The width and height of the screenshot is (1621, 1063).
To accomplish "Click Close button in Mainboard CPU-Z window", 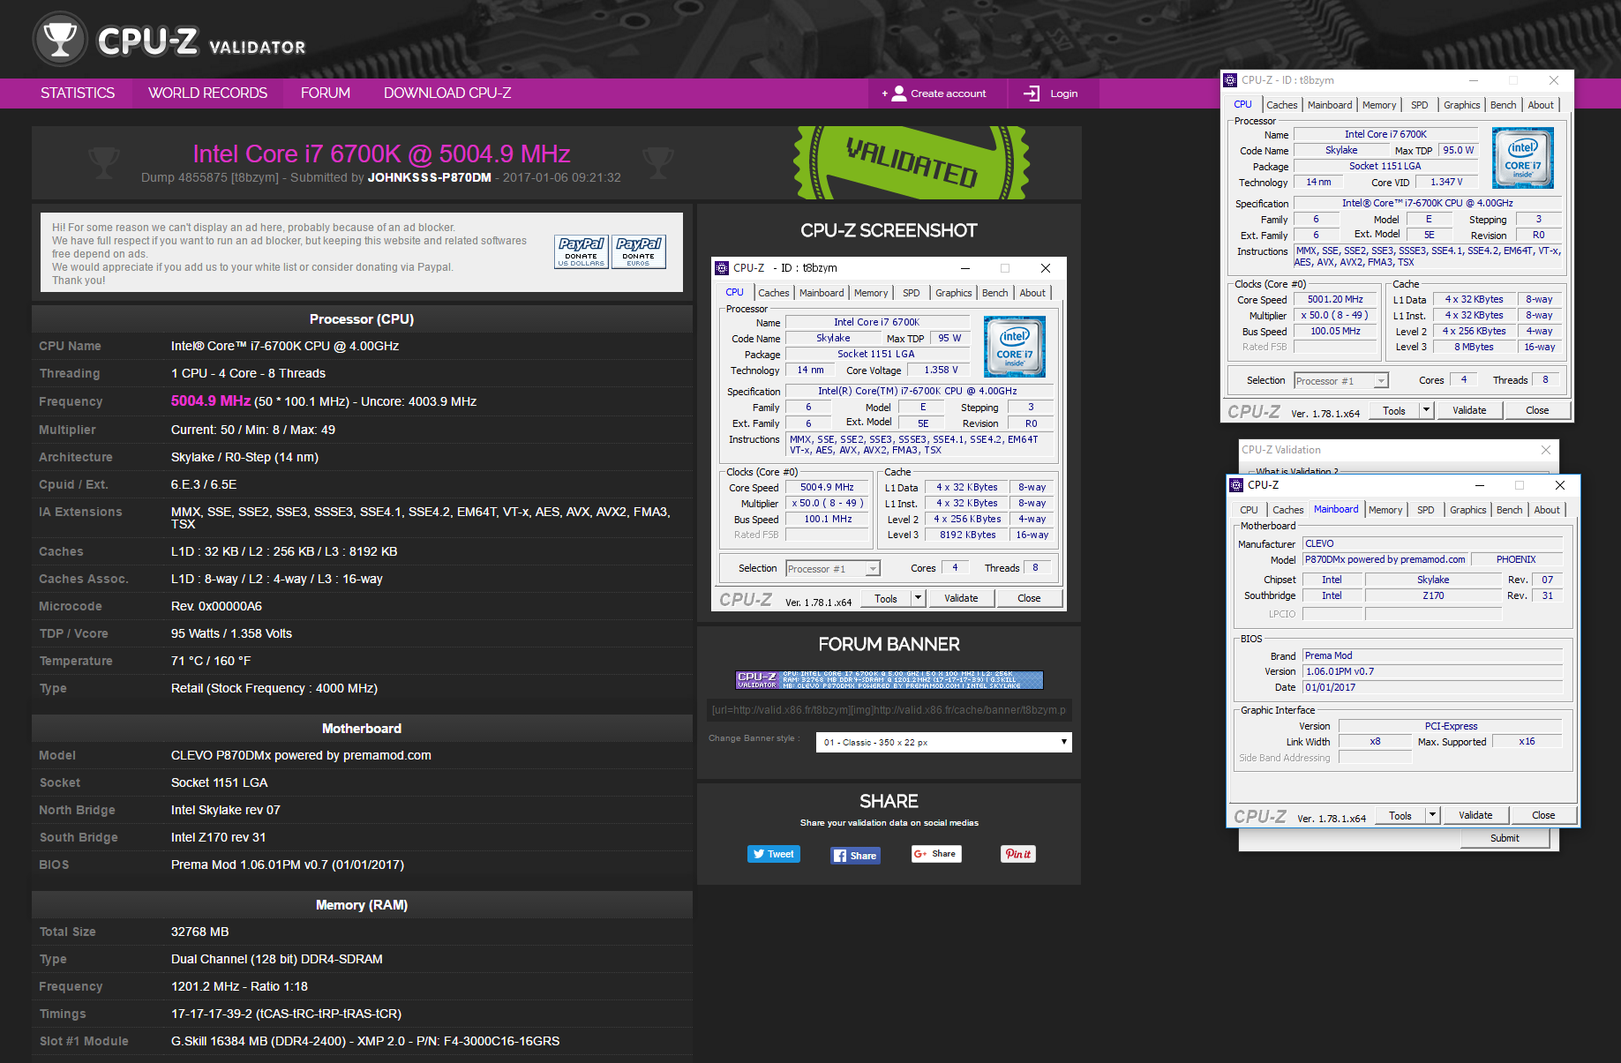I will click(1543, 815).
